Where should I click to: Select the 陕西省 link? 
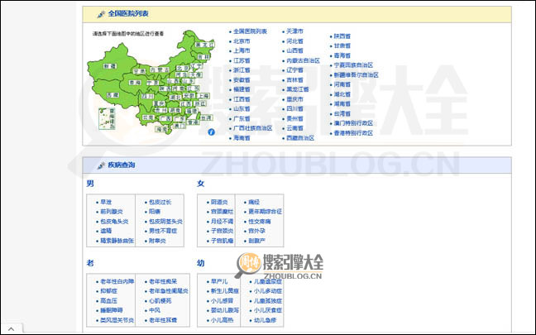(x=342, y=36)
